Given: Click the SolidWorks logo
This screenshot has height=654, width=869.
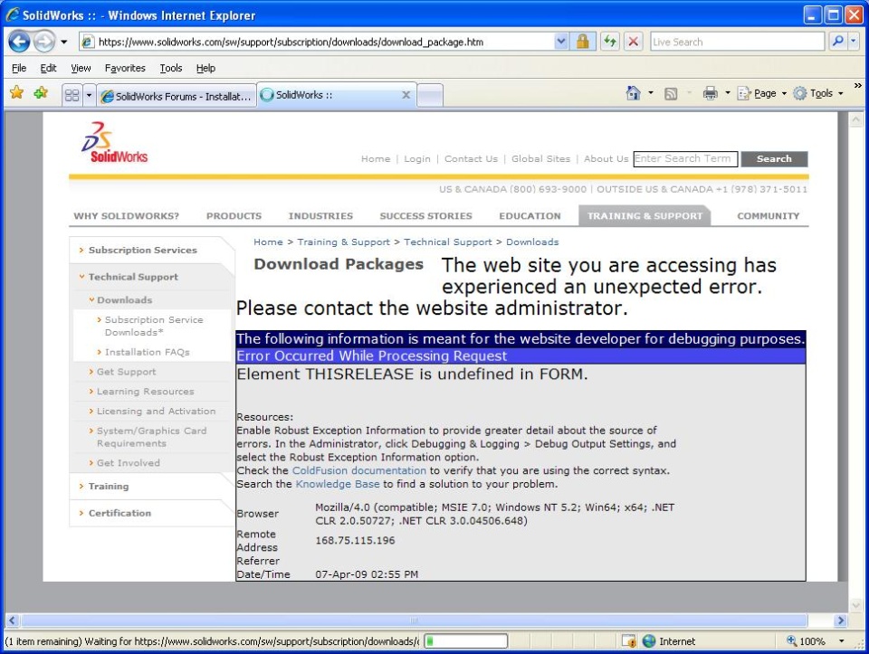Looking at the screenshot, I should pos(114,142).
